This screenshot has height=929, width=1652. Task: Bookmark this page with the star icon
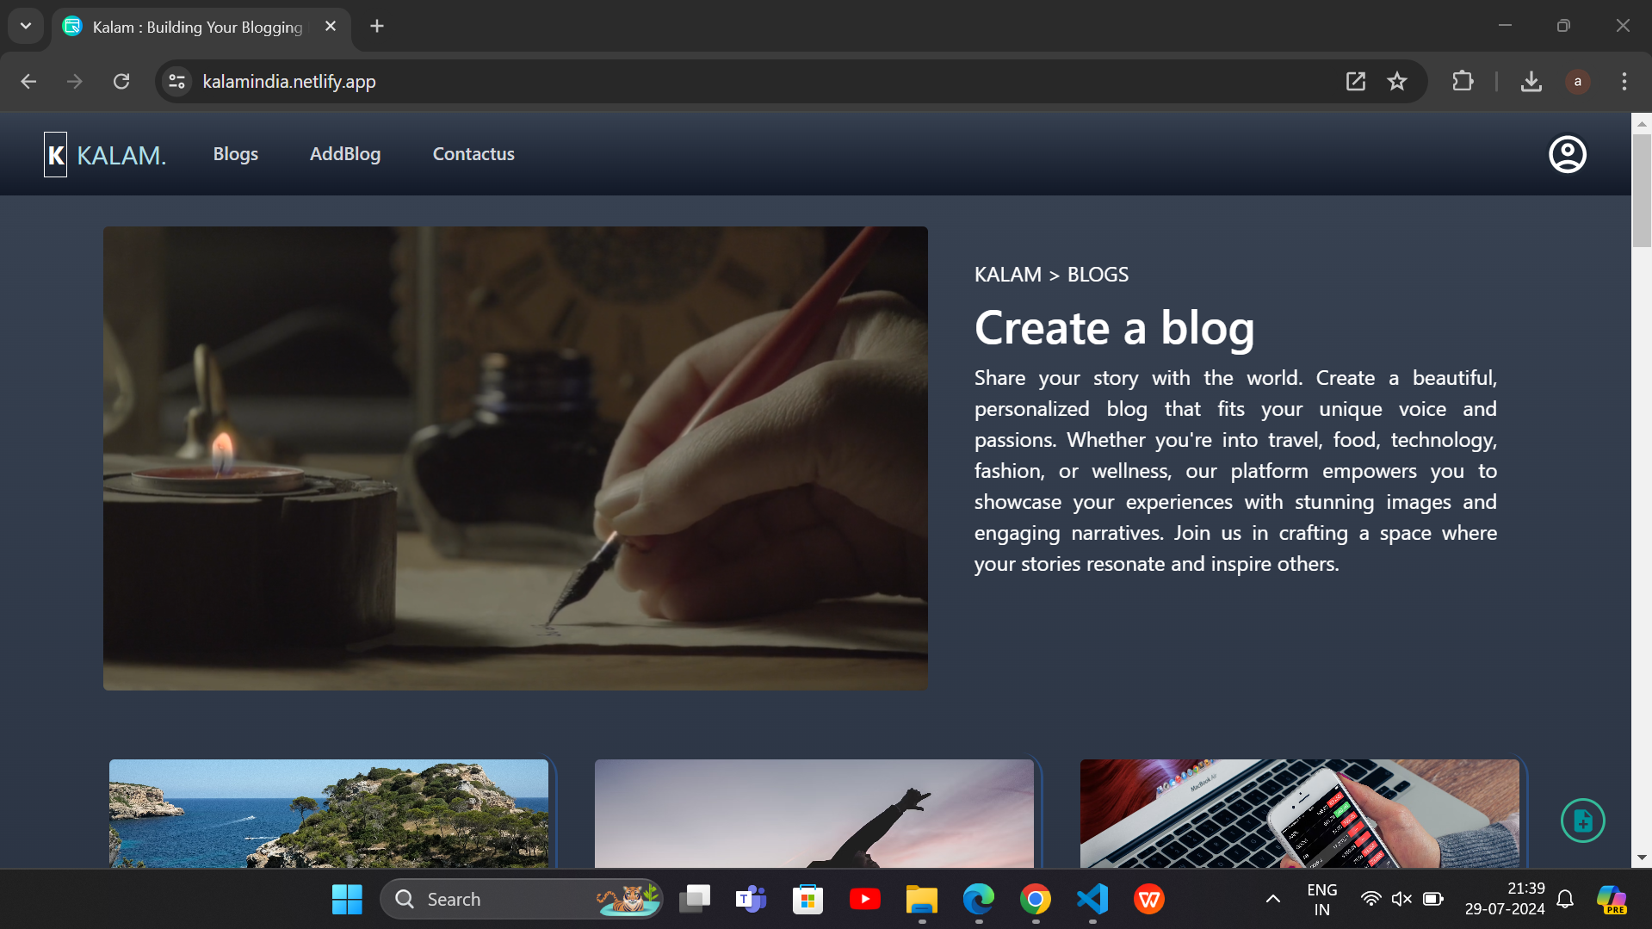[x=1396, y=82]
